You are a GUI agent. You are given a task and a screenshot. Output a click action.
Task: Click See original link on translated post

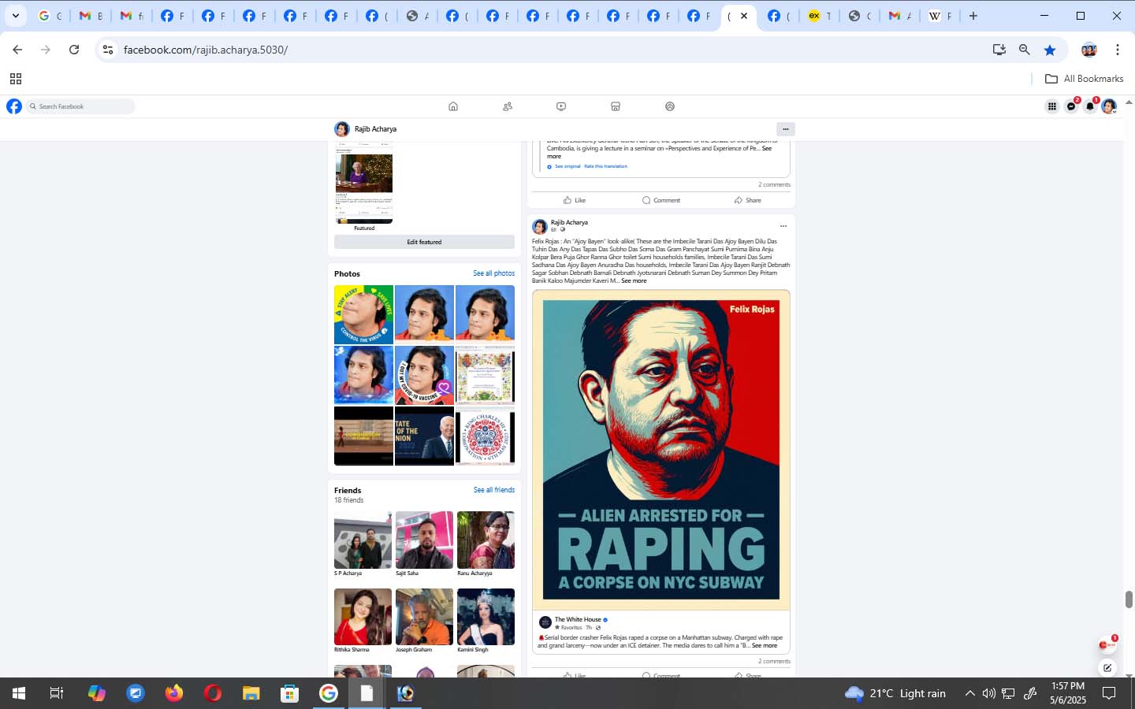(x=567, y=166)
